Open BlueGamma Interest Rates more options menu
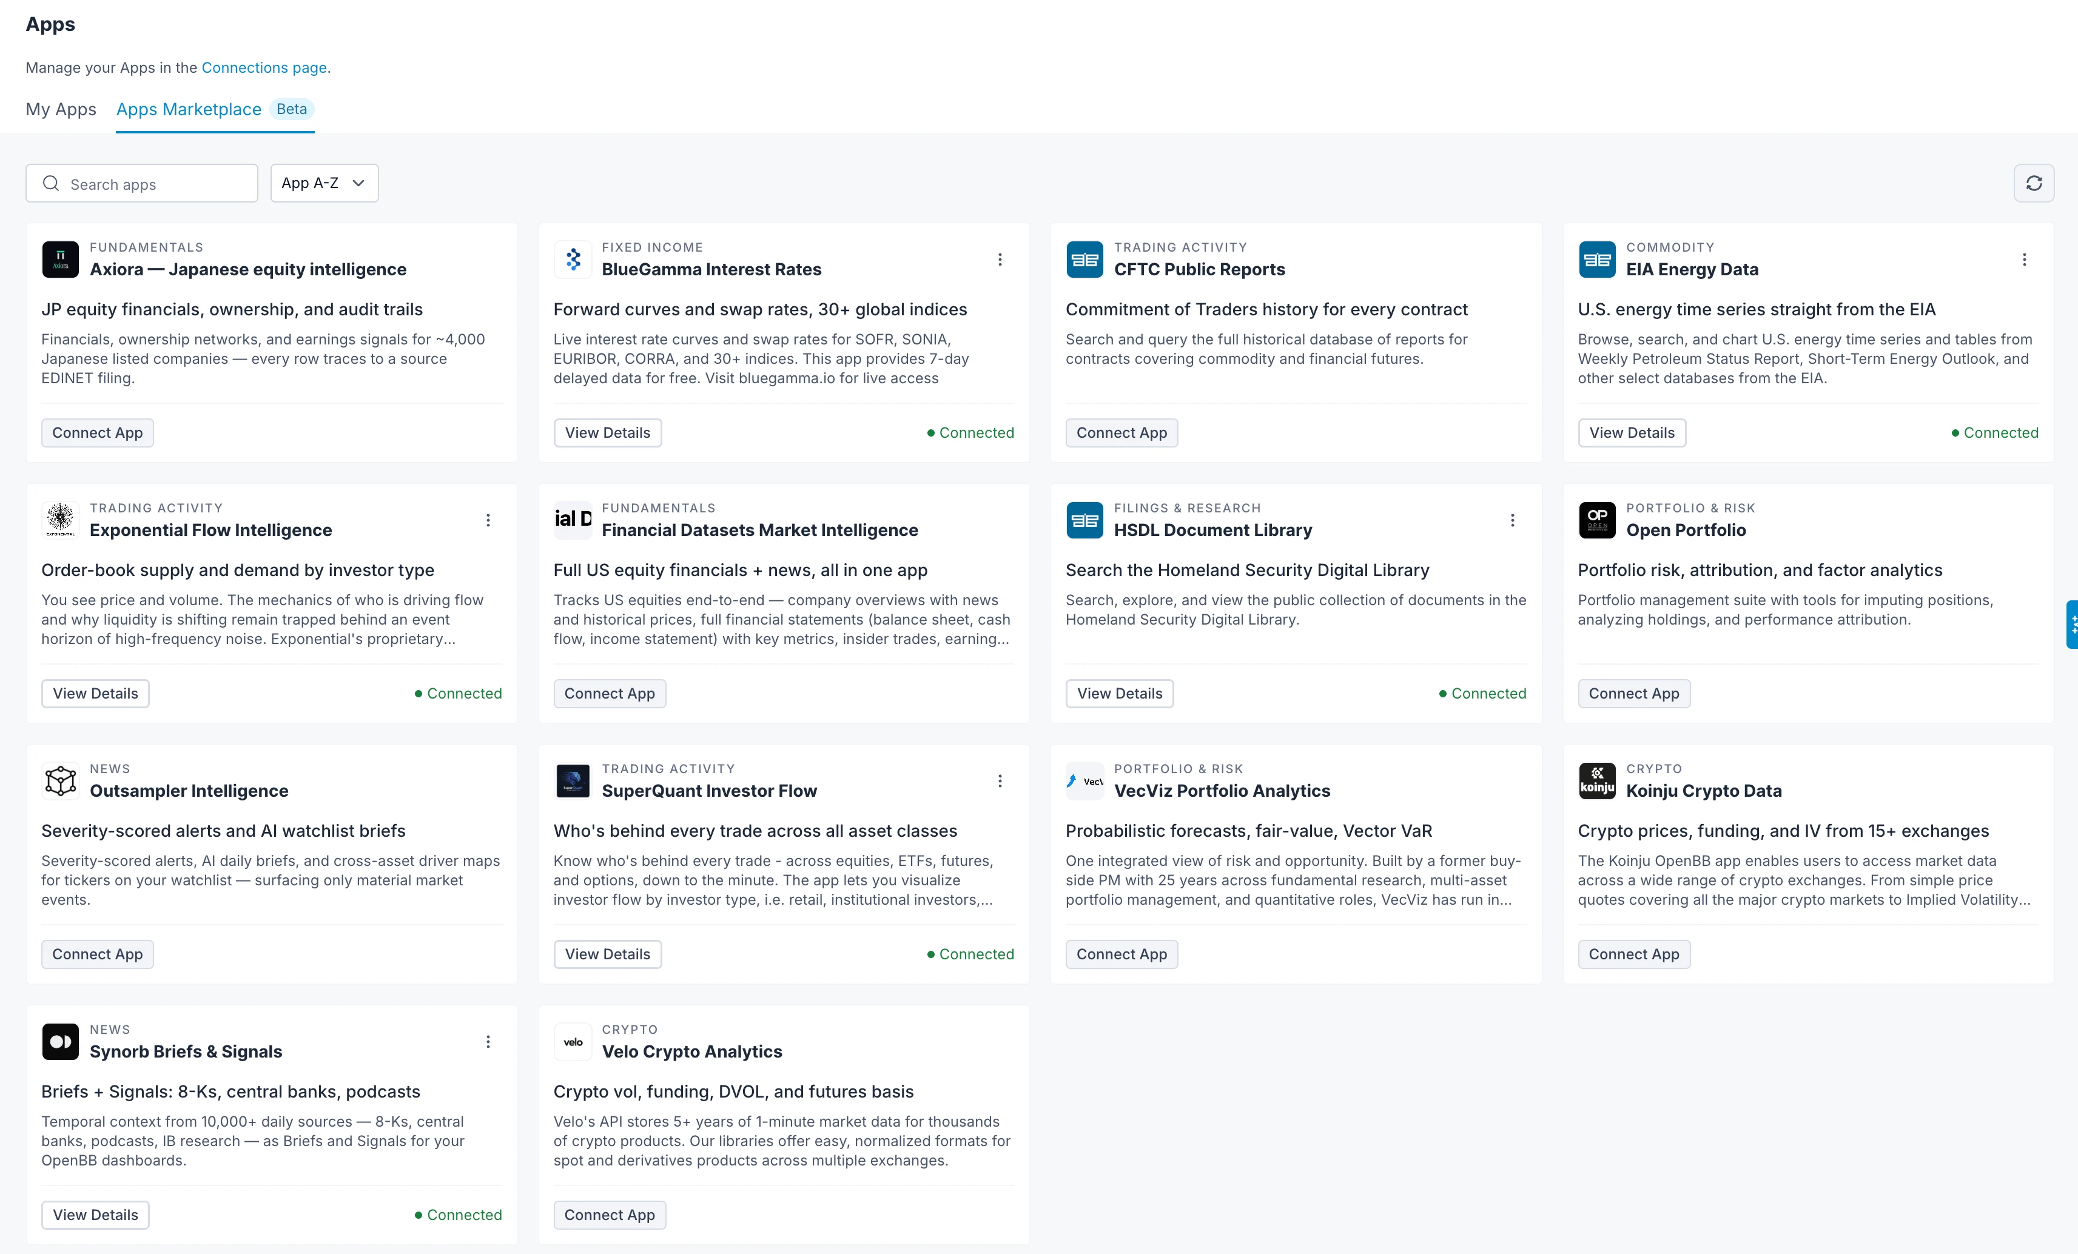Viewport: 2078px width, 1254px height. [x=1000, y=260]
